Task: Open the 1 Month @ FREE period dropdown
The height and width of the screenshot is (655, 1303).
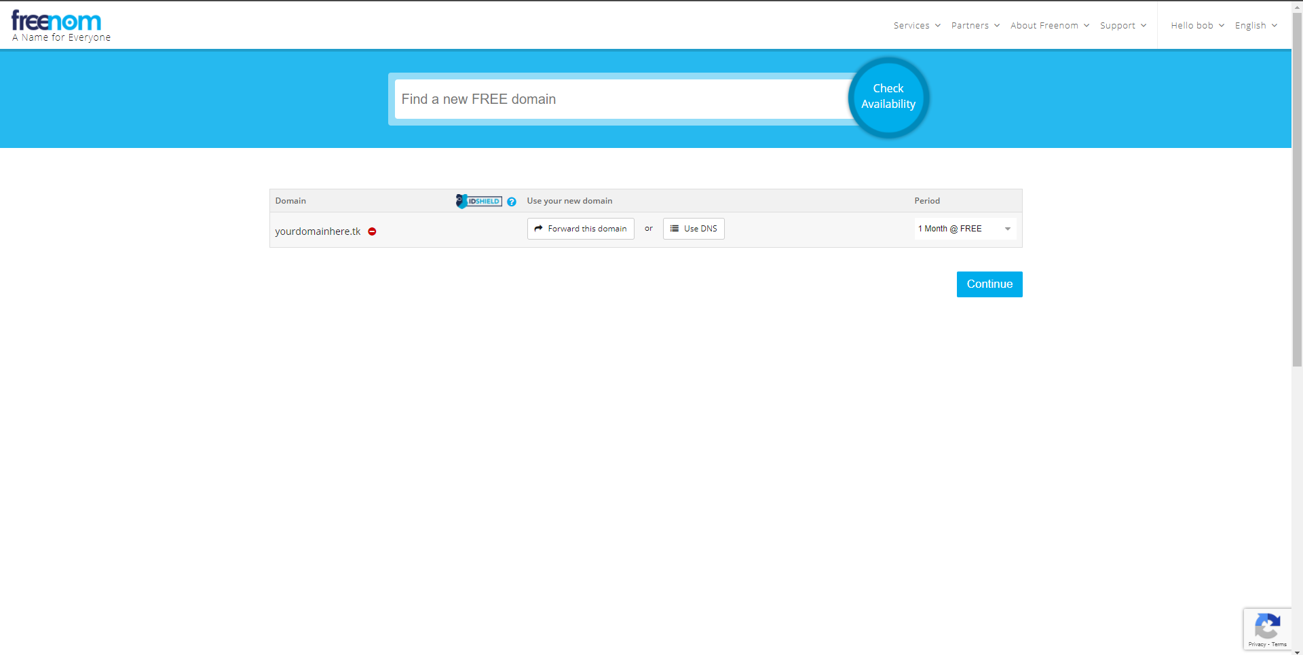Action: [964, 229]
